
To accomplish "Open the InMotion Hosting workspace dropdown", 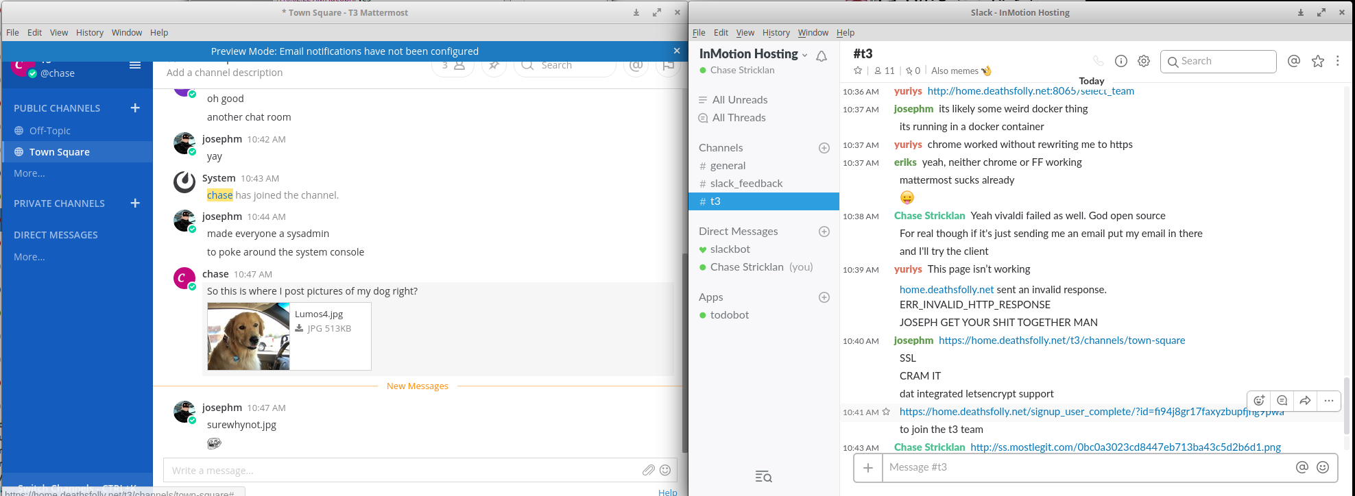I will (753, 54).
